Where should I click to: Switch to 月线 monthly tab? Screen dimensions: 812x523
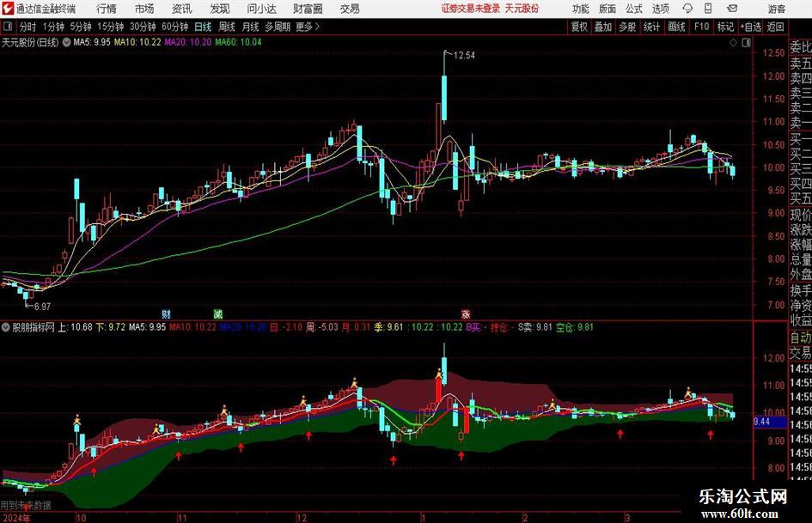[251, 27]
